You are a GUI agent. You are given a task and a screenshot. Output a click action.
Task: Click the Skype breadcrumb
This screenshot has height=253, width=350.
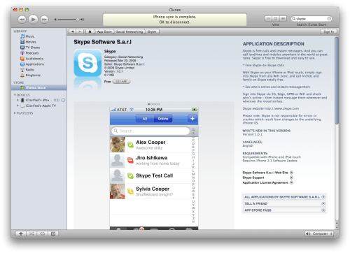click(x=152, y=31)
